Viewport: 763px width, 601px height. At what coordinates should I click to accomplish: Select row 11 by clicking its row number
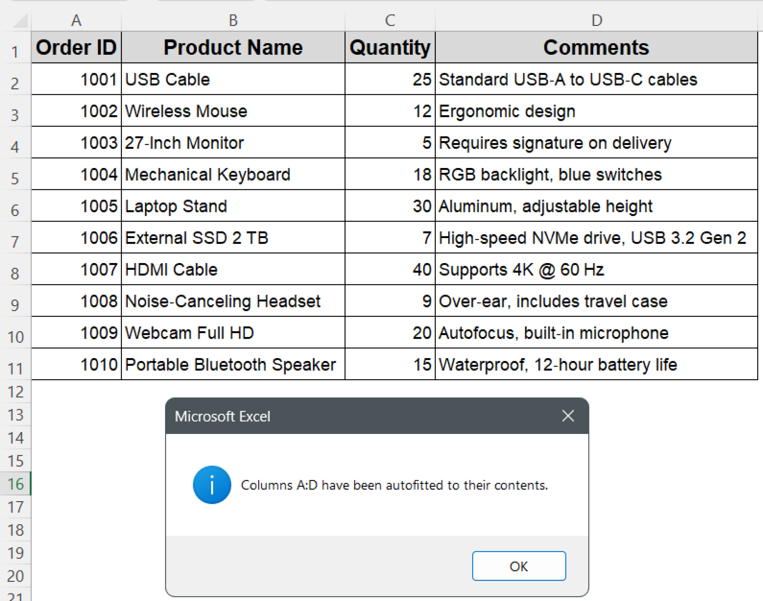tap(16, 368)
